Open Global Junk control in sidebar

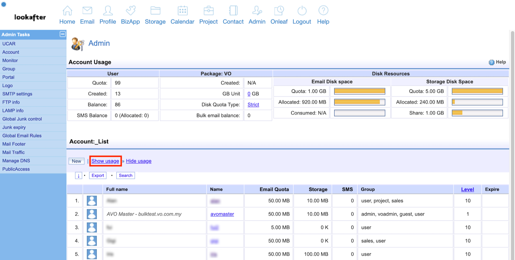(22, 119)
